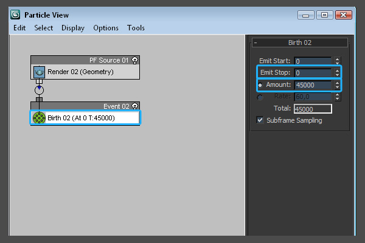Collapse the Birth 02 rollout

[255, 43]
